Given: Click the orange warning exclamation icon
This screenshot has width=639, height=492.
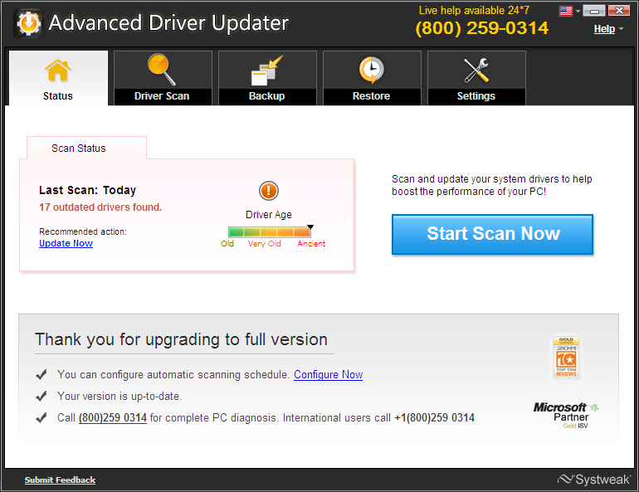Looking at the screenshot, I should 269,191.
